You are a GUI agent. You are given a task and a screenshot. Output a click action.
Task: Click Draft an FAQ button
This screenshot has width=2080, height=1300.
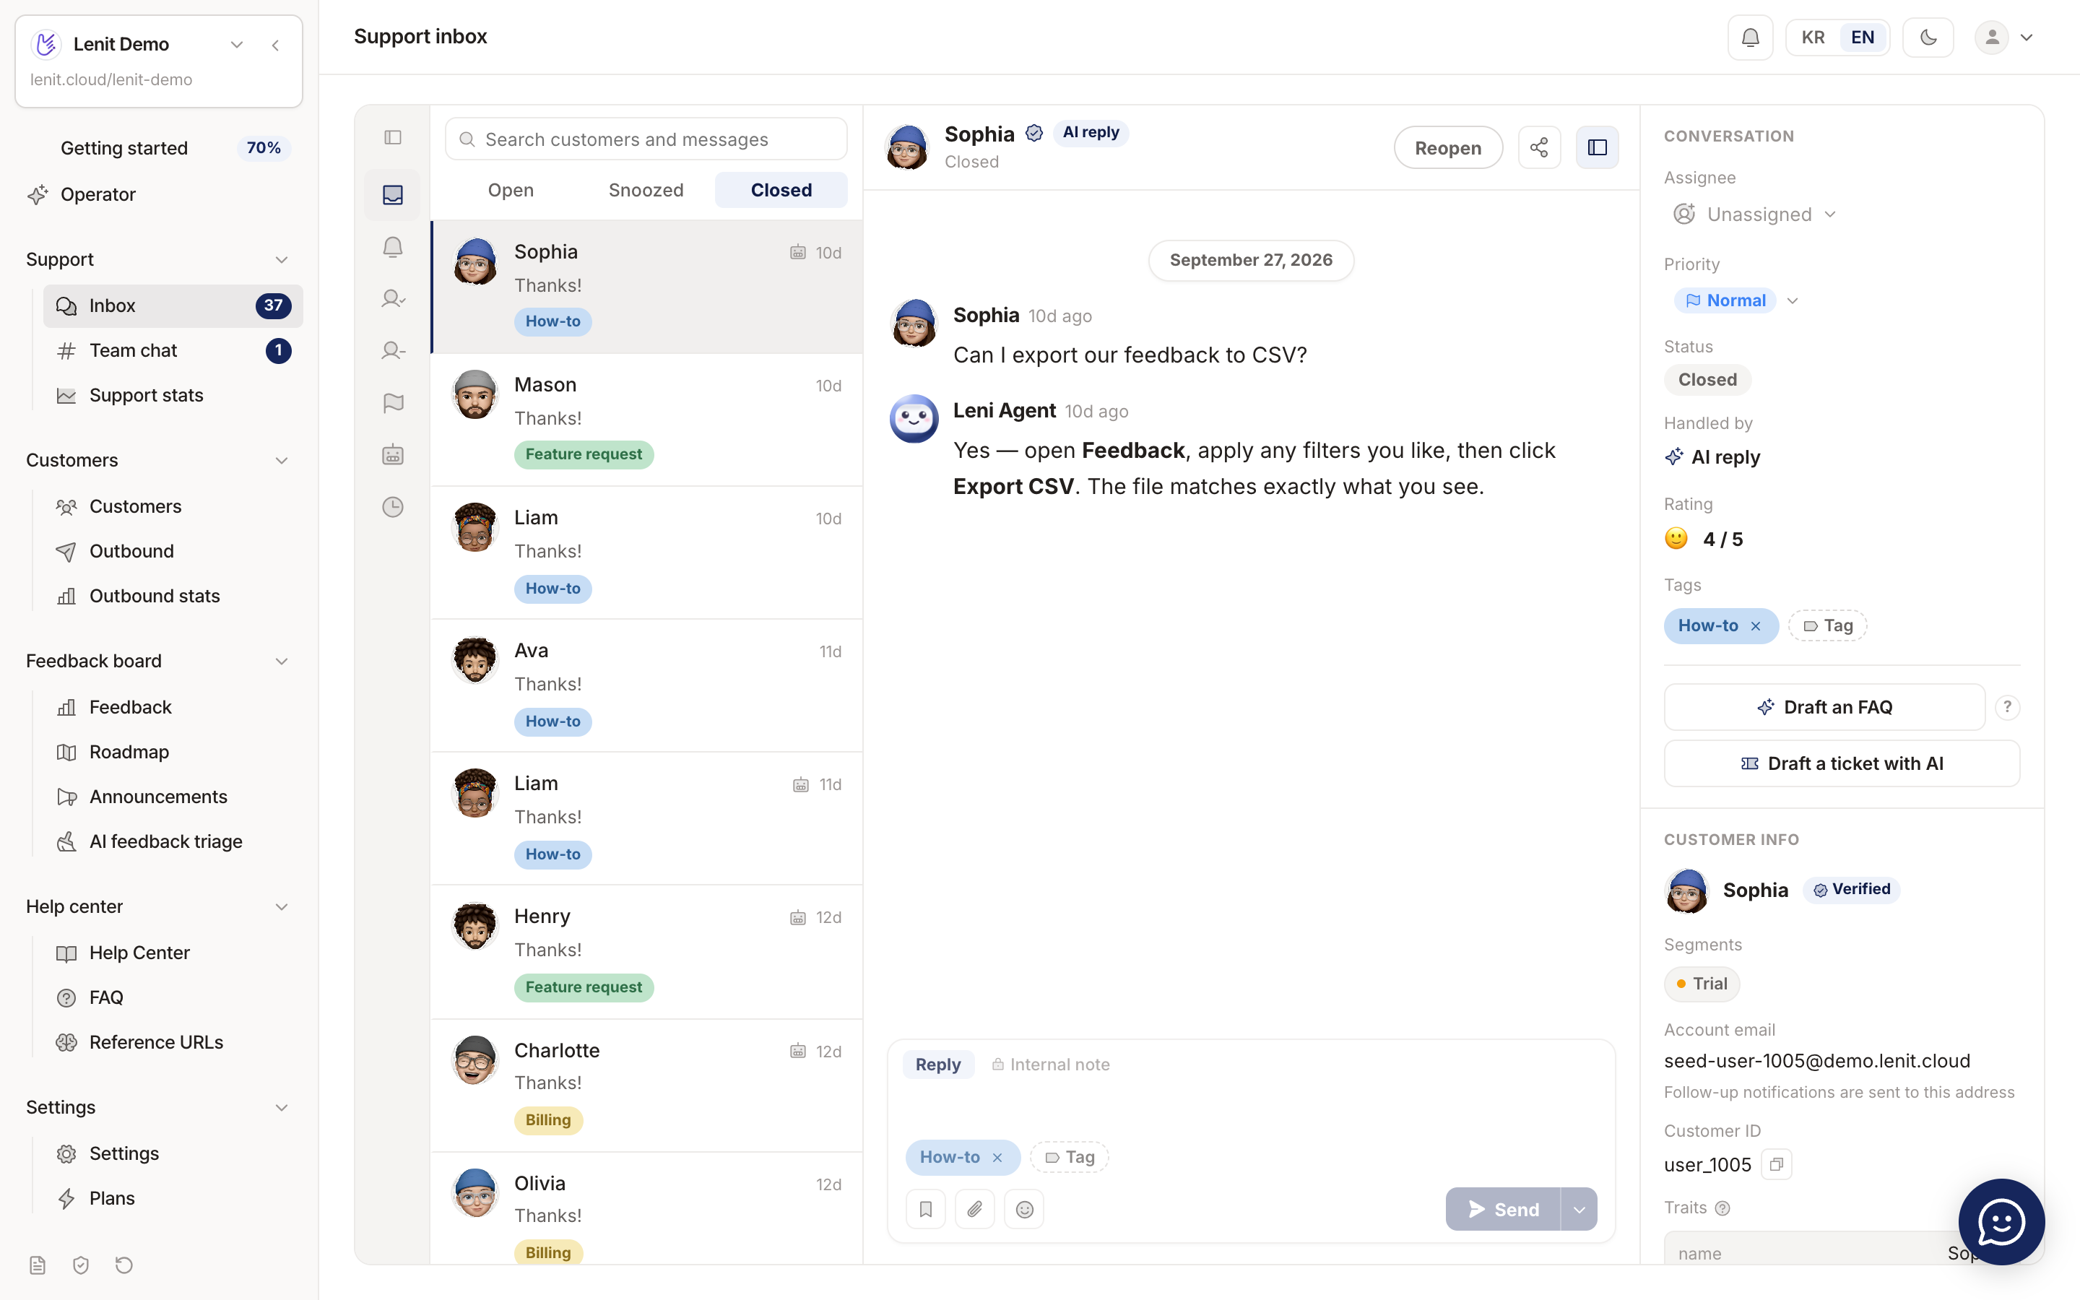click(x=1824, y=707)
